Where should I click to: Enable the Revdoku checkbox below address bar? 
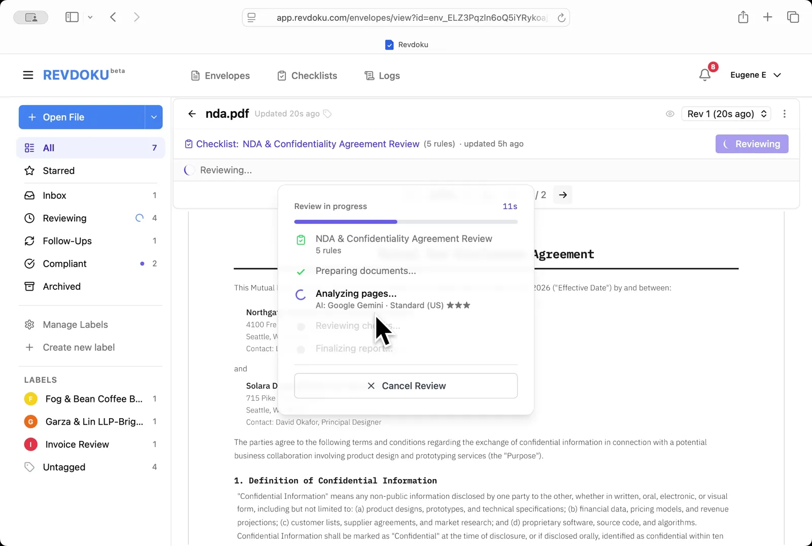point(389,45)
